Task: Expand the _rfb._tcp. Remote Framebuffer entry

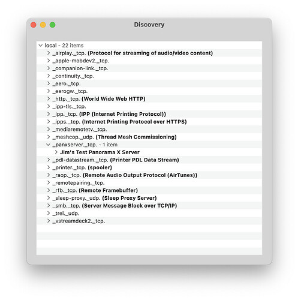Action: coord(49,190)
